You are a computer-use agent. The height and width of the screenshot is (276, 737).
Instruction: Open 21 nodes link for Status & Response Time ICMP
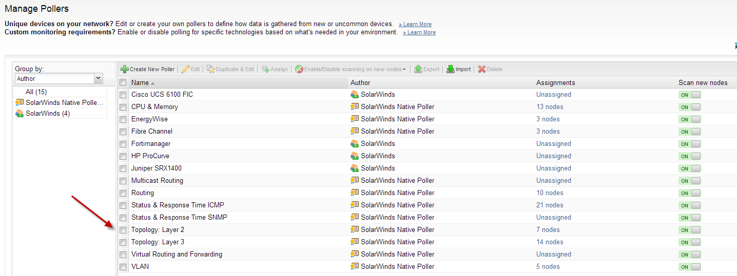pos(550,205)
